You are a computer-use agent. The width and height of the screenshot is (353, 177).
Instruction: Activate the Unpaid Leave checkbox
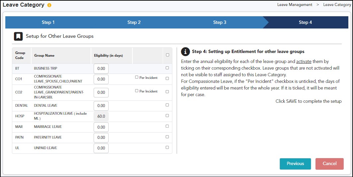(x=167, y=147)
